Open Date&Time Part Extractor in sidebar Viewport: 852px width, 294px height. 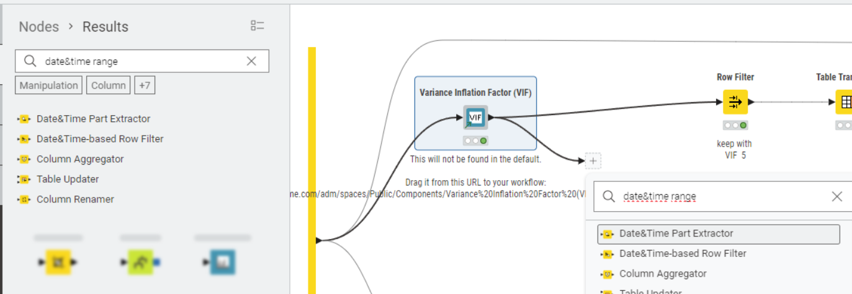[93, 119]
